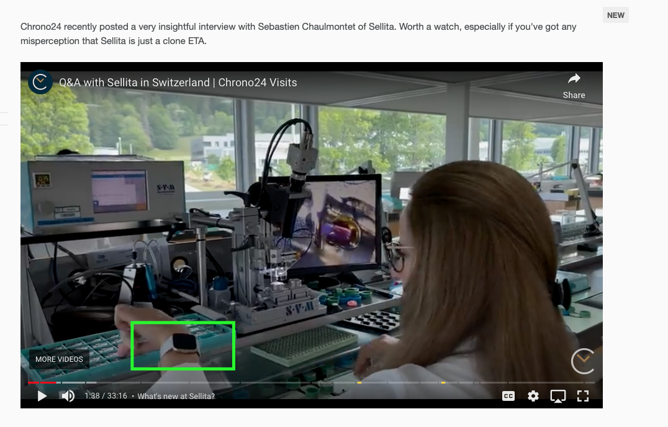The width and height of the screenshot is (668, 427).
Task: Play the Sellita interview video
Action: (42, 396)
